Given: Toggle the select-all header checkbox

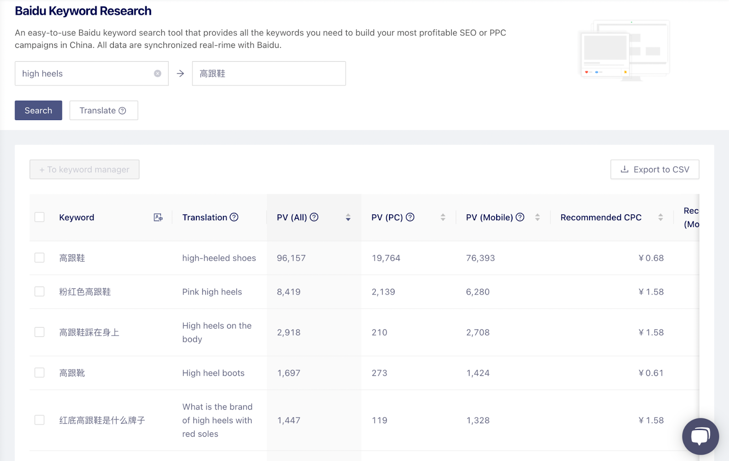Looking at the screenshot, I should pos(40,217).
